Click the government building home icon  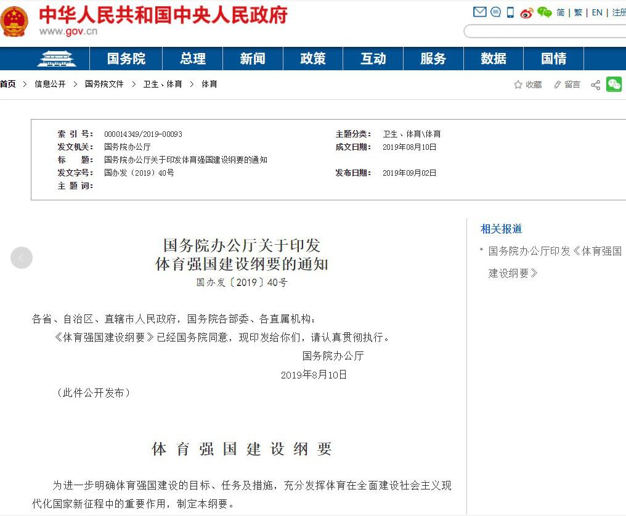tap(56, 59)
